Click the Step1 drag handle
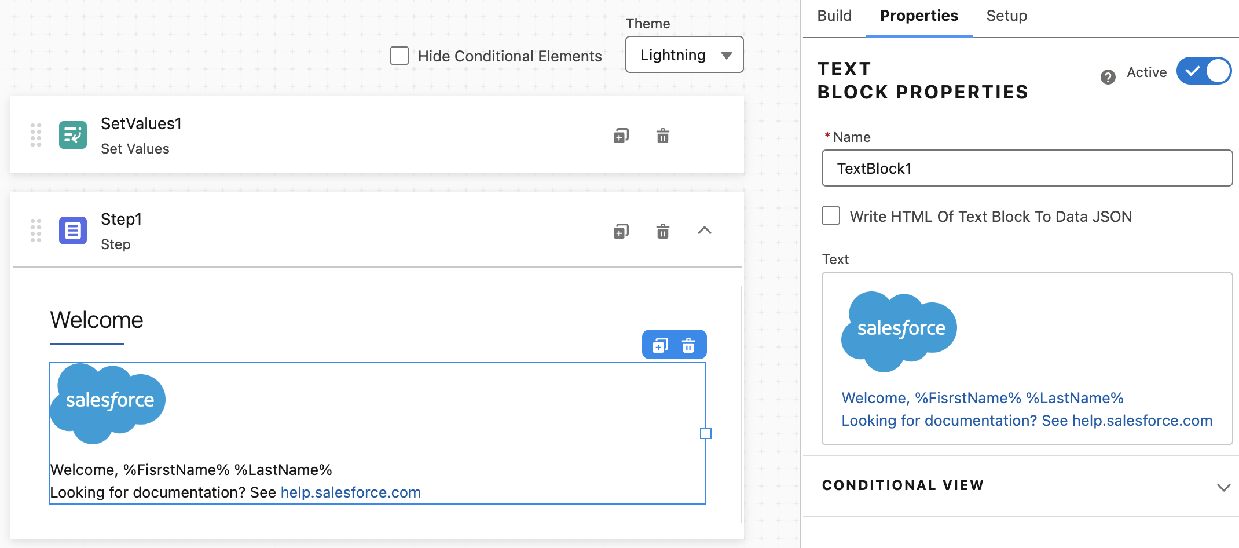This screenshot has height=548, width=1239. [x=36, y=231]
